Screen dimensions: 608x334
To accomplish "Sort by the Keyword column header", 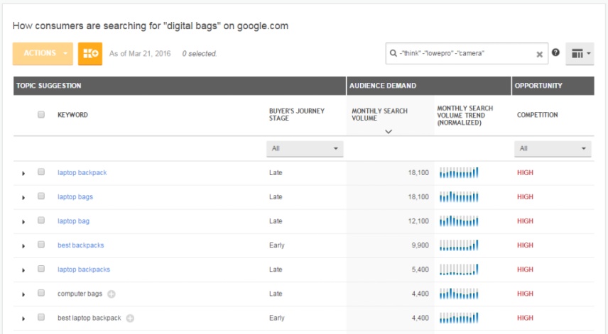I will [x=72, y=115].
